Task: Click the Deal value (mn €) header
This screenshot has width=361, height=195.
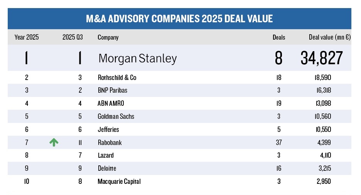Action: tap(326, 37)
